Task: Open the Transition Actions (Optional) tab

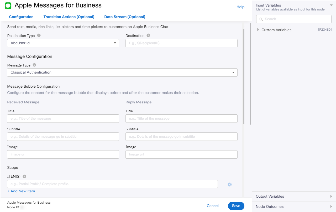Action: (69, 17)
